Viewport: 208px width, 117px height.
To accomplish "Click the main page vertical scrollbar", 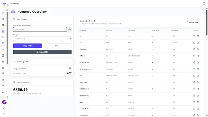I will tap(207, 23).
